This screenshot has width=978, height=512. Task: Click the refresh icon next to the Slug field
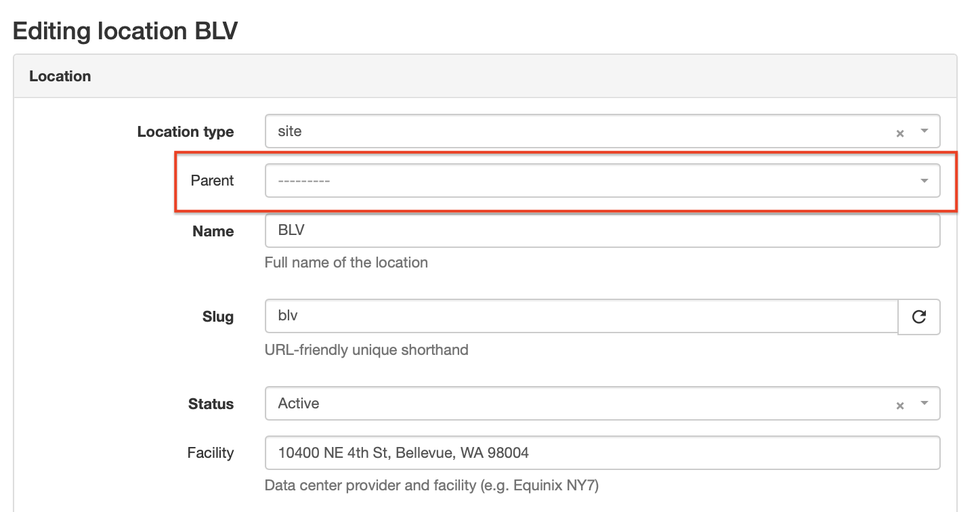click(919, 316)
